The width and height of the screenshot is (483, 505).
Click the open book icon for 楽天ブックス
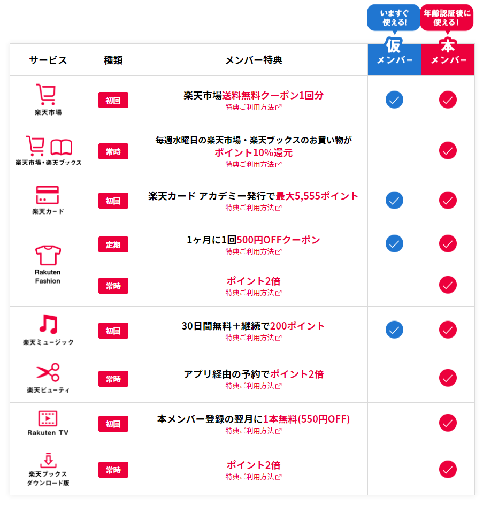pyautogui.click(x=61, y=147)
